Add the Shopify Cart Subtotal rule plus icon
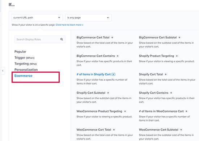The height and width of the screenshot is (141, 199). coord(108,93)
